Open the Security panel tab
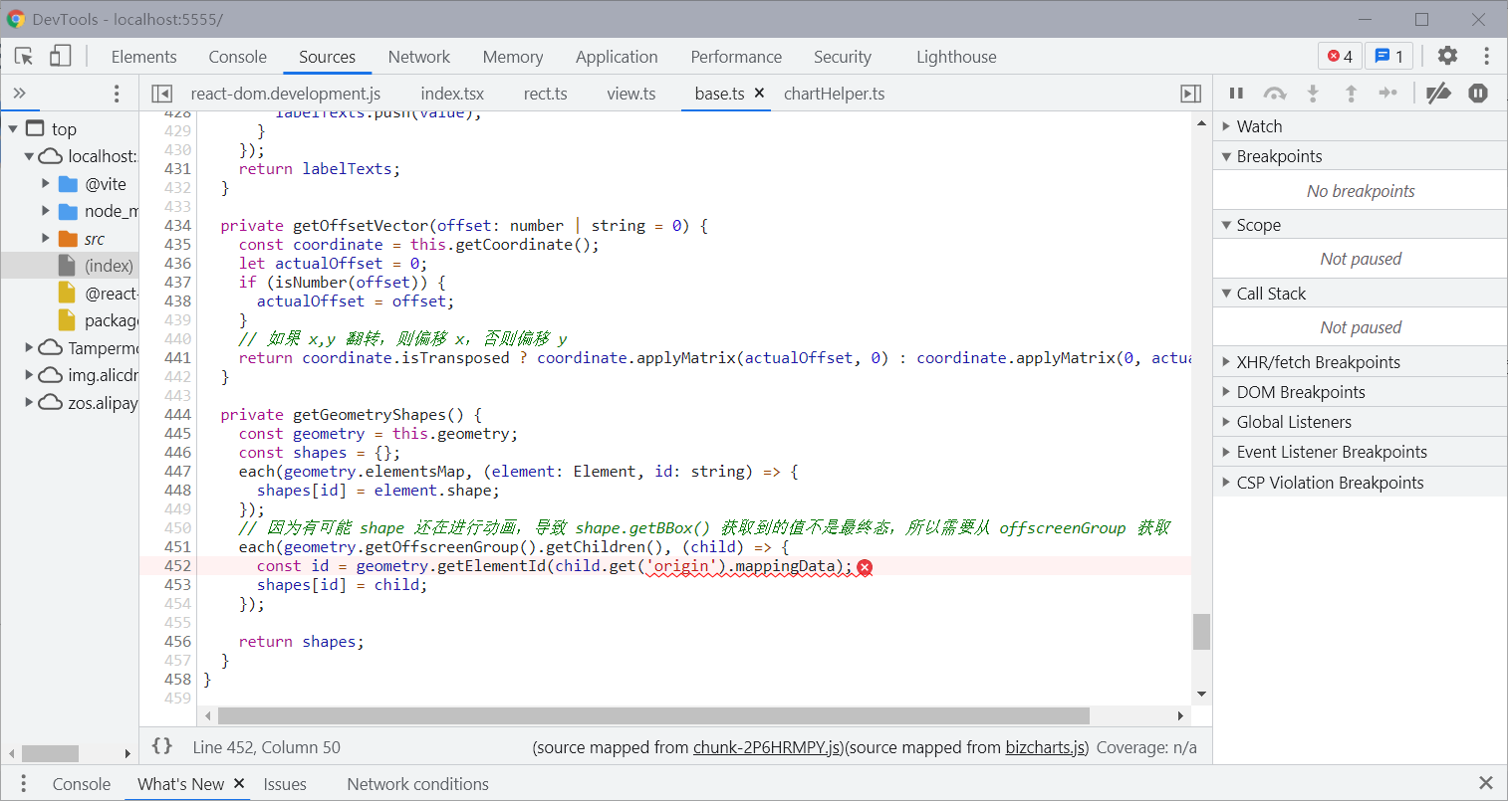Screen dimensions: 1508x801 click(x=843, y=57)
